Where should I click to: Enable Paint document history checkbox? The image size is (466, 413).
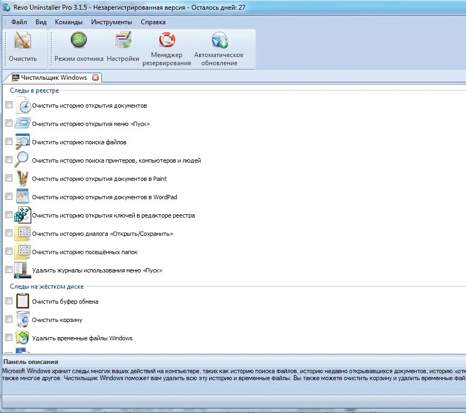[x=9, y=178]
